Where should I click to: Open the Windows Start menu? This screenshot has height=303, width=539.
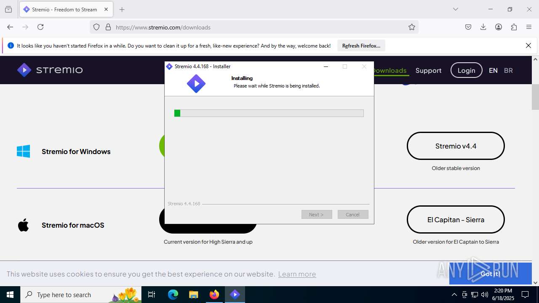[10, 295]
